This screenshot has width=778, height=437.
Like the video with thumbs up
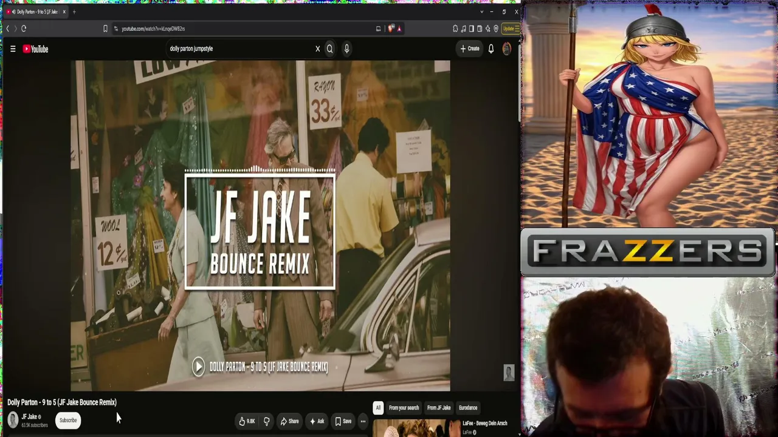(247, 421)
